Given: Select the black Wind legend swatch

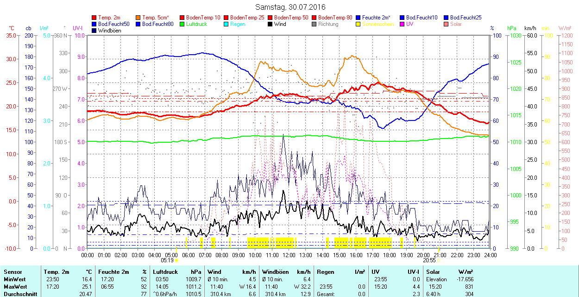Looking at the screenshot, I should click(x=271, y=24).
